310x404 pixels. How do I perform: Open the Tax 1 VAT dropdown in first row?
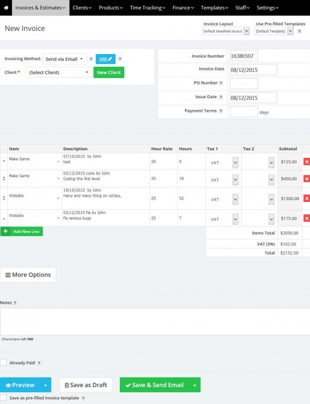click(235, 163)
